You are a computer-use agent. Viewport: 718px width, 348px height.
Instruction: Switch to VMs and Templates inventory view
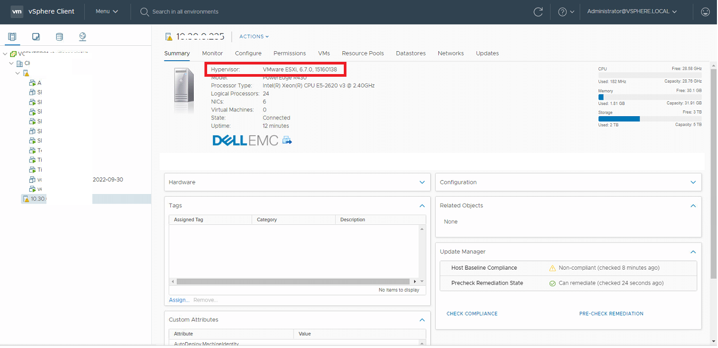pyautogui.click(x=36, y=37)
